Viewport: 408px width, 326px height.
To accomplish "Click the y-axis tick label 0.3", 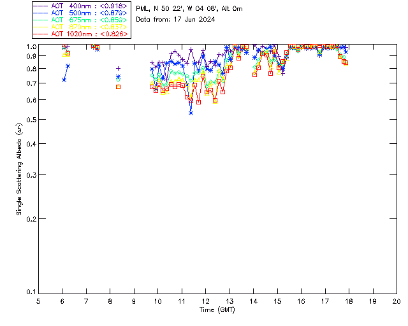I will (x=31, y=175).
